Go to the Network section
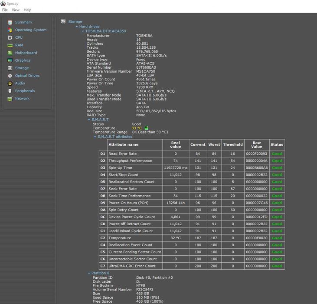317x304 pixels. coord(22,99)
